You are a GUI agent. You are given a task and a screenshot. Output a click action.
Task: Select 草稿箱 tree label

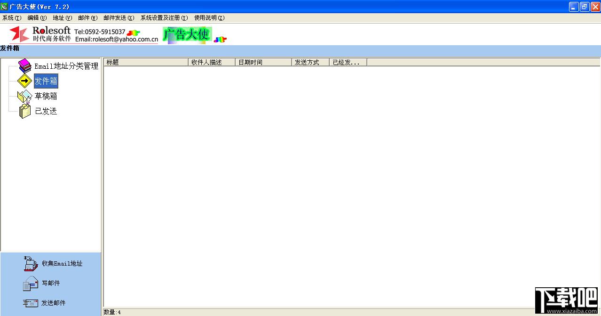46,96
